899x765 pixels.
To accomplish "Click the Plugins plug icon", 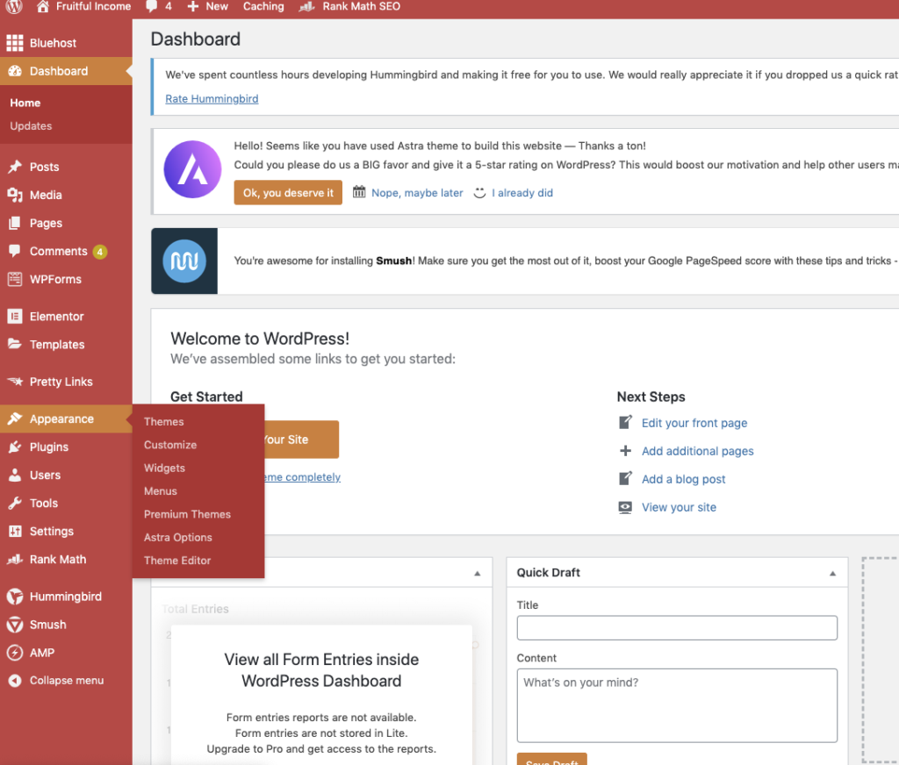I will [15, 447].
